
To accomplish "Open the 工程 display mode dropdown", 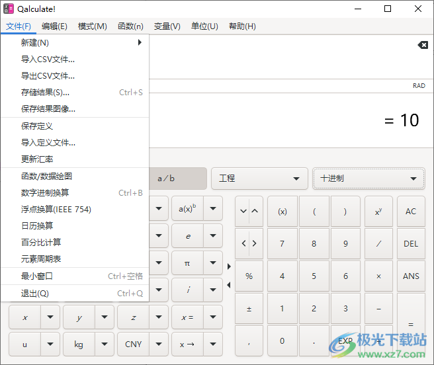I will (259, 179).
